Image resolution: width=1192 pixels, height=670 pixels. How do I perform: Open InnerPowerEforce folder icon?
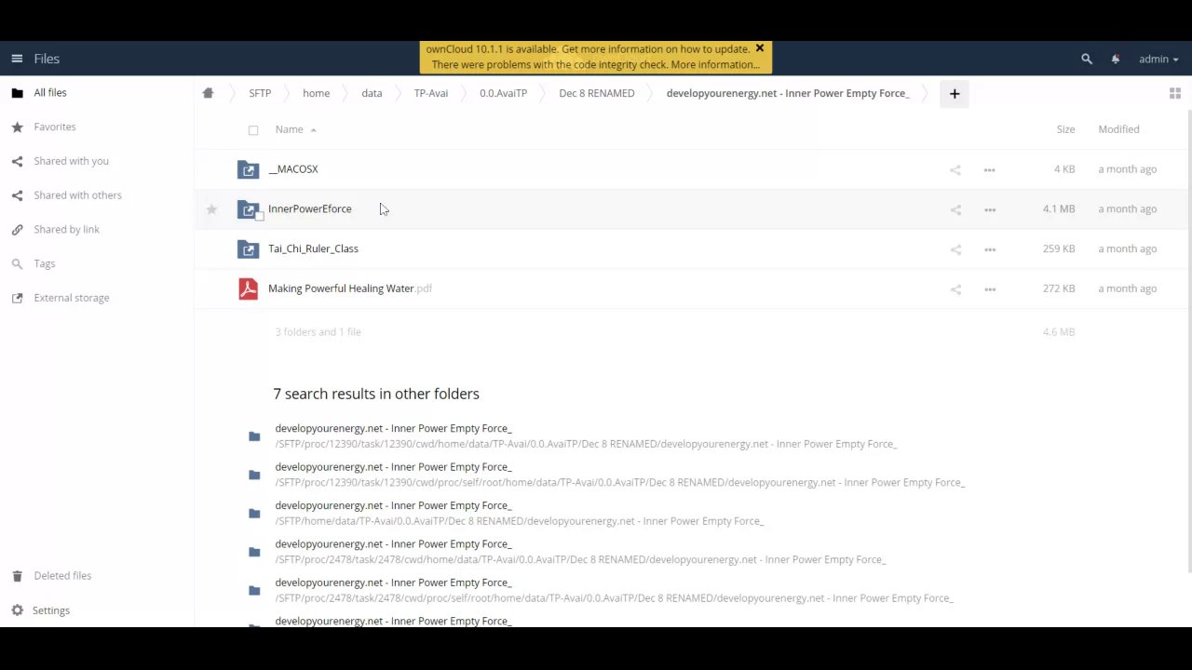pos(248,209)
